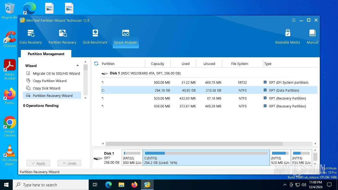Open Firefox from taskbar

coord(134,185)
